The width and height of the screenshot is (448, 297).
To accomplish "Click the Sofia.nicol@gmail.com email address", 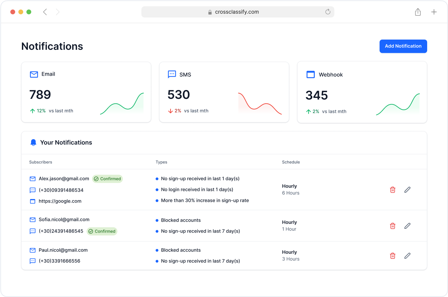I will [x=64, y=220].
